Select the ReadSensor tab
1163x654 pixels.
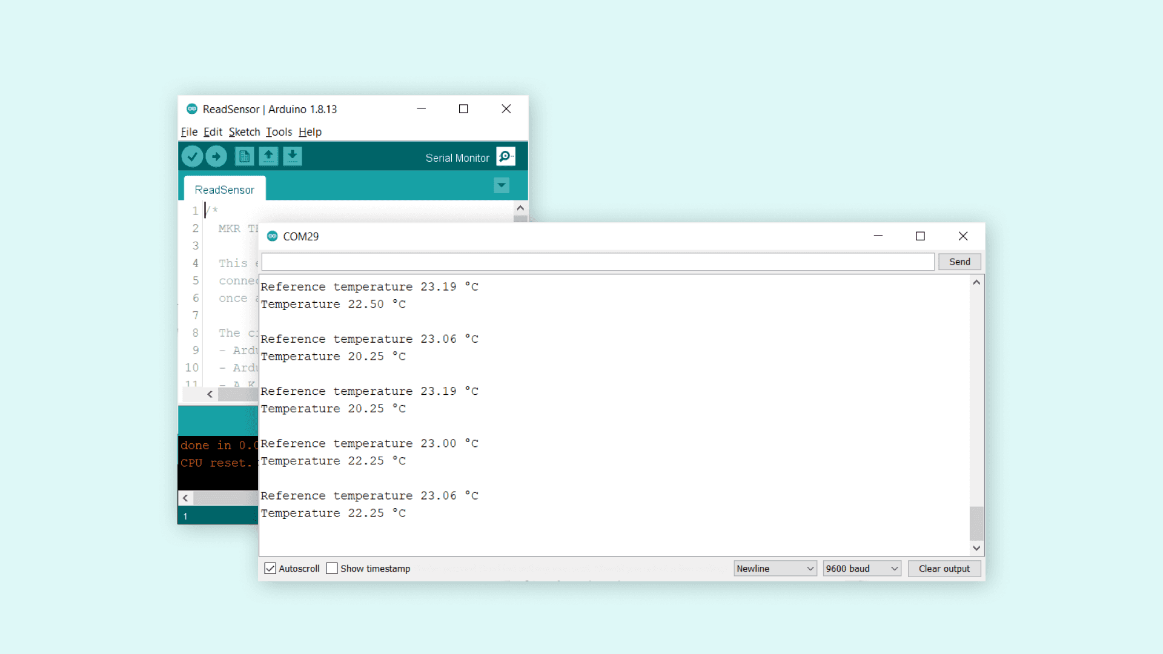point(225,190)
